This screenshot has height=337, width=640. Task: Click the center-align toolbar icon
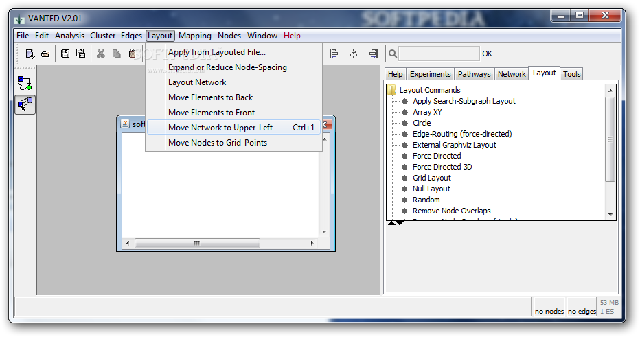(354, 54)
